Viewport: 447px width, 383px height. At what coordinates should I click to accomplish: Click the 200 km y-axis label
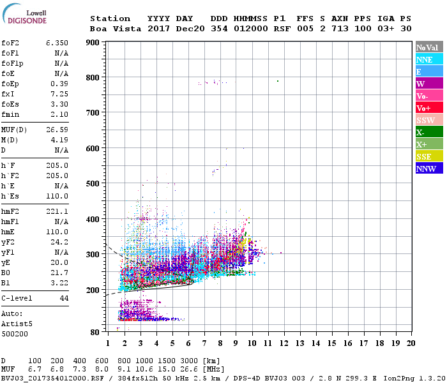coord(93,290)
